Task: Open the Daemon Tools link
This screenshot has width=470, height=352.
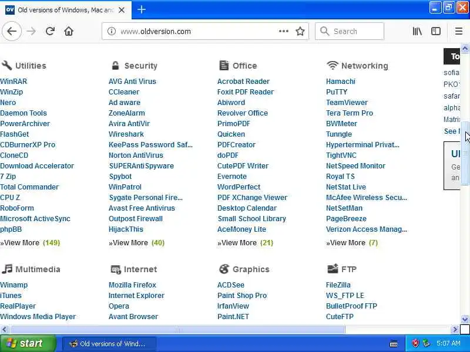Action: click(23, 113)
